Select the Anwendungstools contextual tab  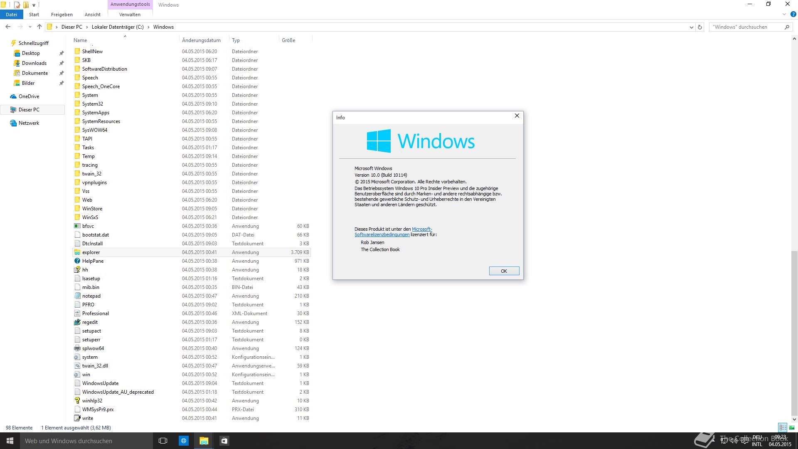coord(130,4)
